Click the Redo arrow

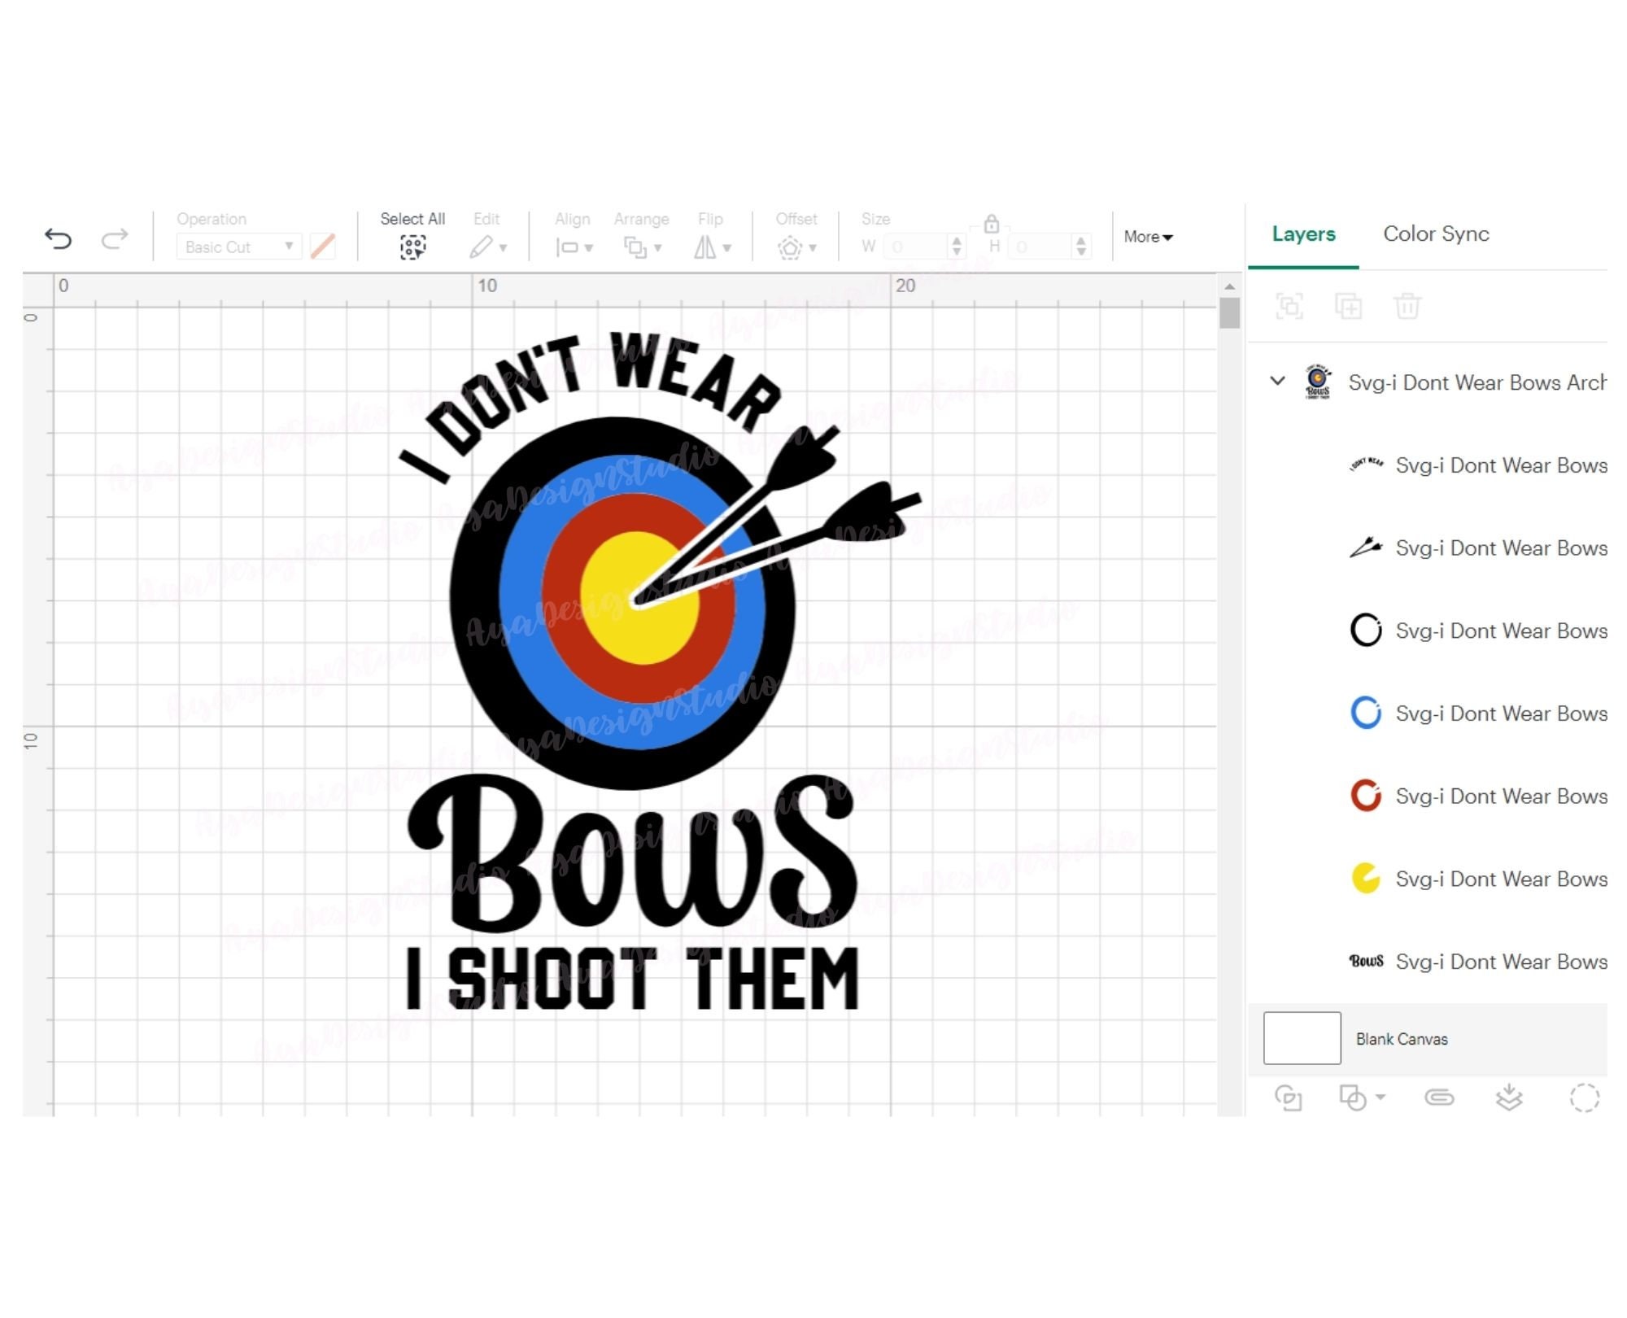click(x=114, y=238)
